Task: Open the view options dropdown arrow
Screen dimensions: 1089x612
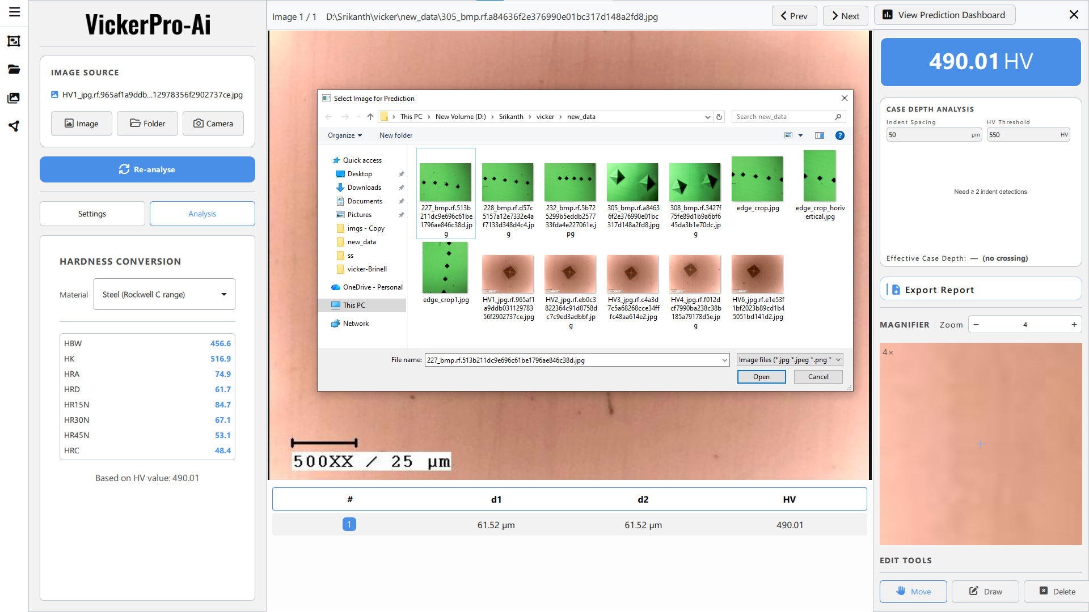Action: (x=801, y=135)
